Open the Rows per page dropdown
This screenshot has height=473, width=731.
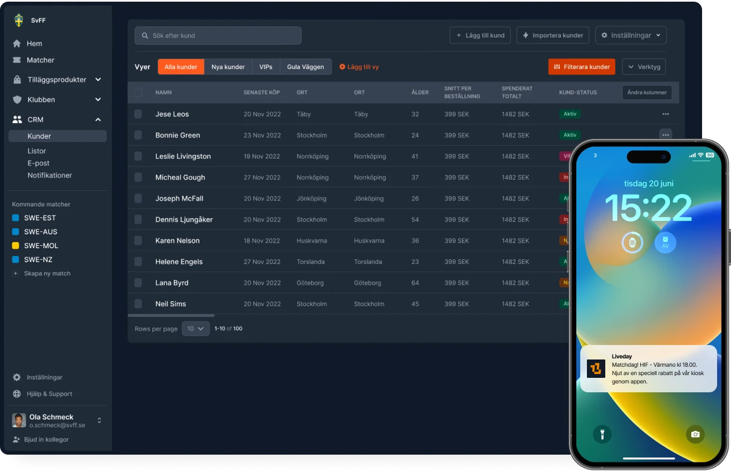pyautogui.click(x=195, y=329)
